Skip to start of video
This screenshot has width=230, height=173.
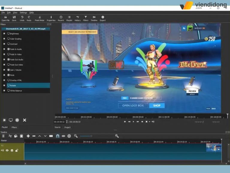(x=125, y=122)
